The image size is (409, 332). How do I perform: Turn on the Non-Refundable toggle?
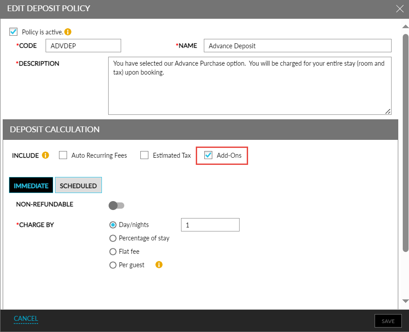[117, 205]
